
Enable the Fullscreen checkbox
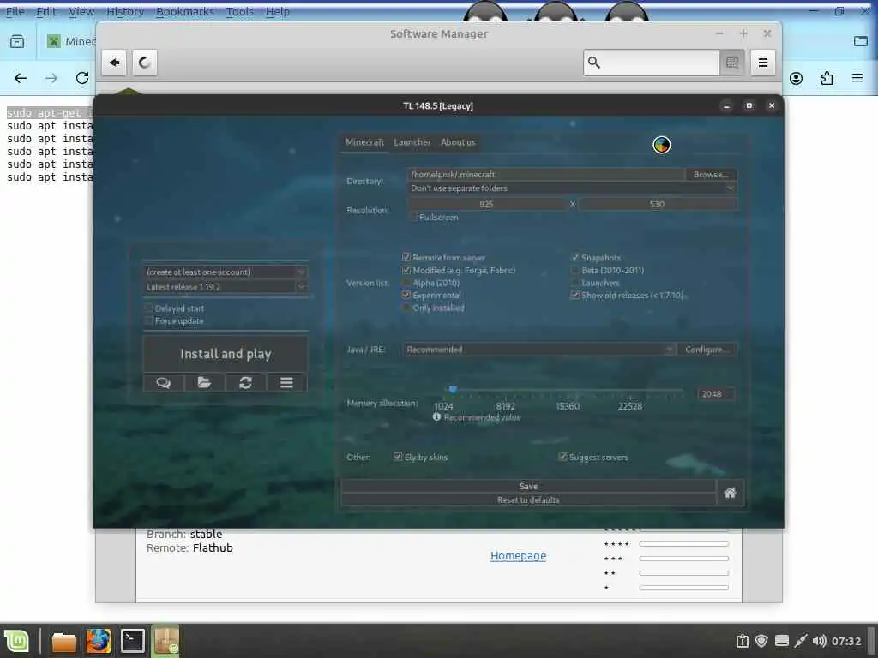(x=414, y=217)
